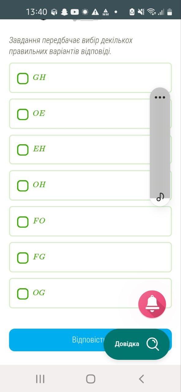181x392 pixels.
Task: Tap the Snapchat ghost icon in status bar
Action: [x=64, y=12]
